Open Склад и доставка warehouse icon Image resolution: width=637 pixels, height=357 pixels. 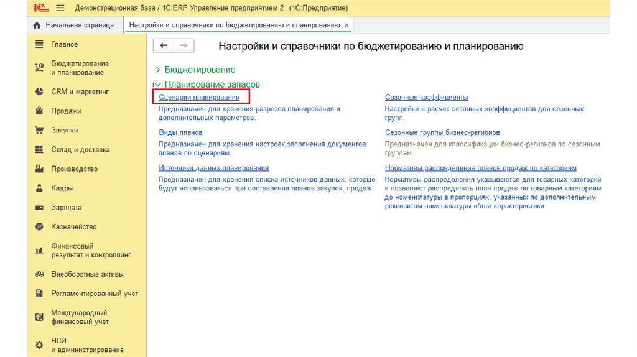point(39,150)
